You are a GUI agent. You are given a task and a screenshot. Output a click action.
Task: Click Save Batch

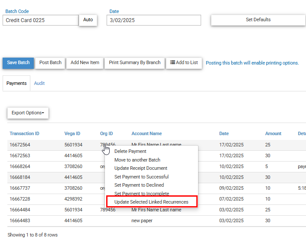point(18,63)
